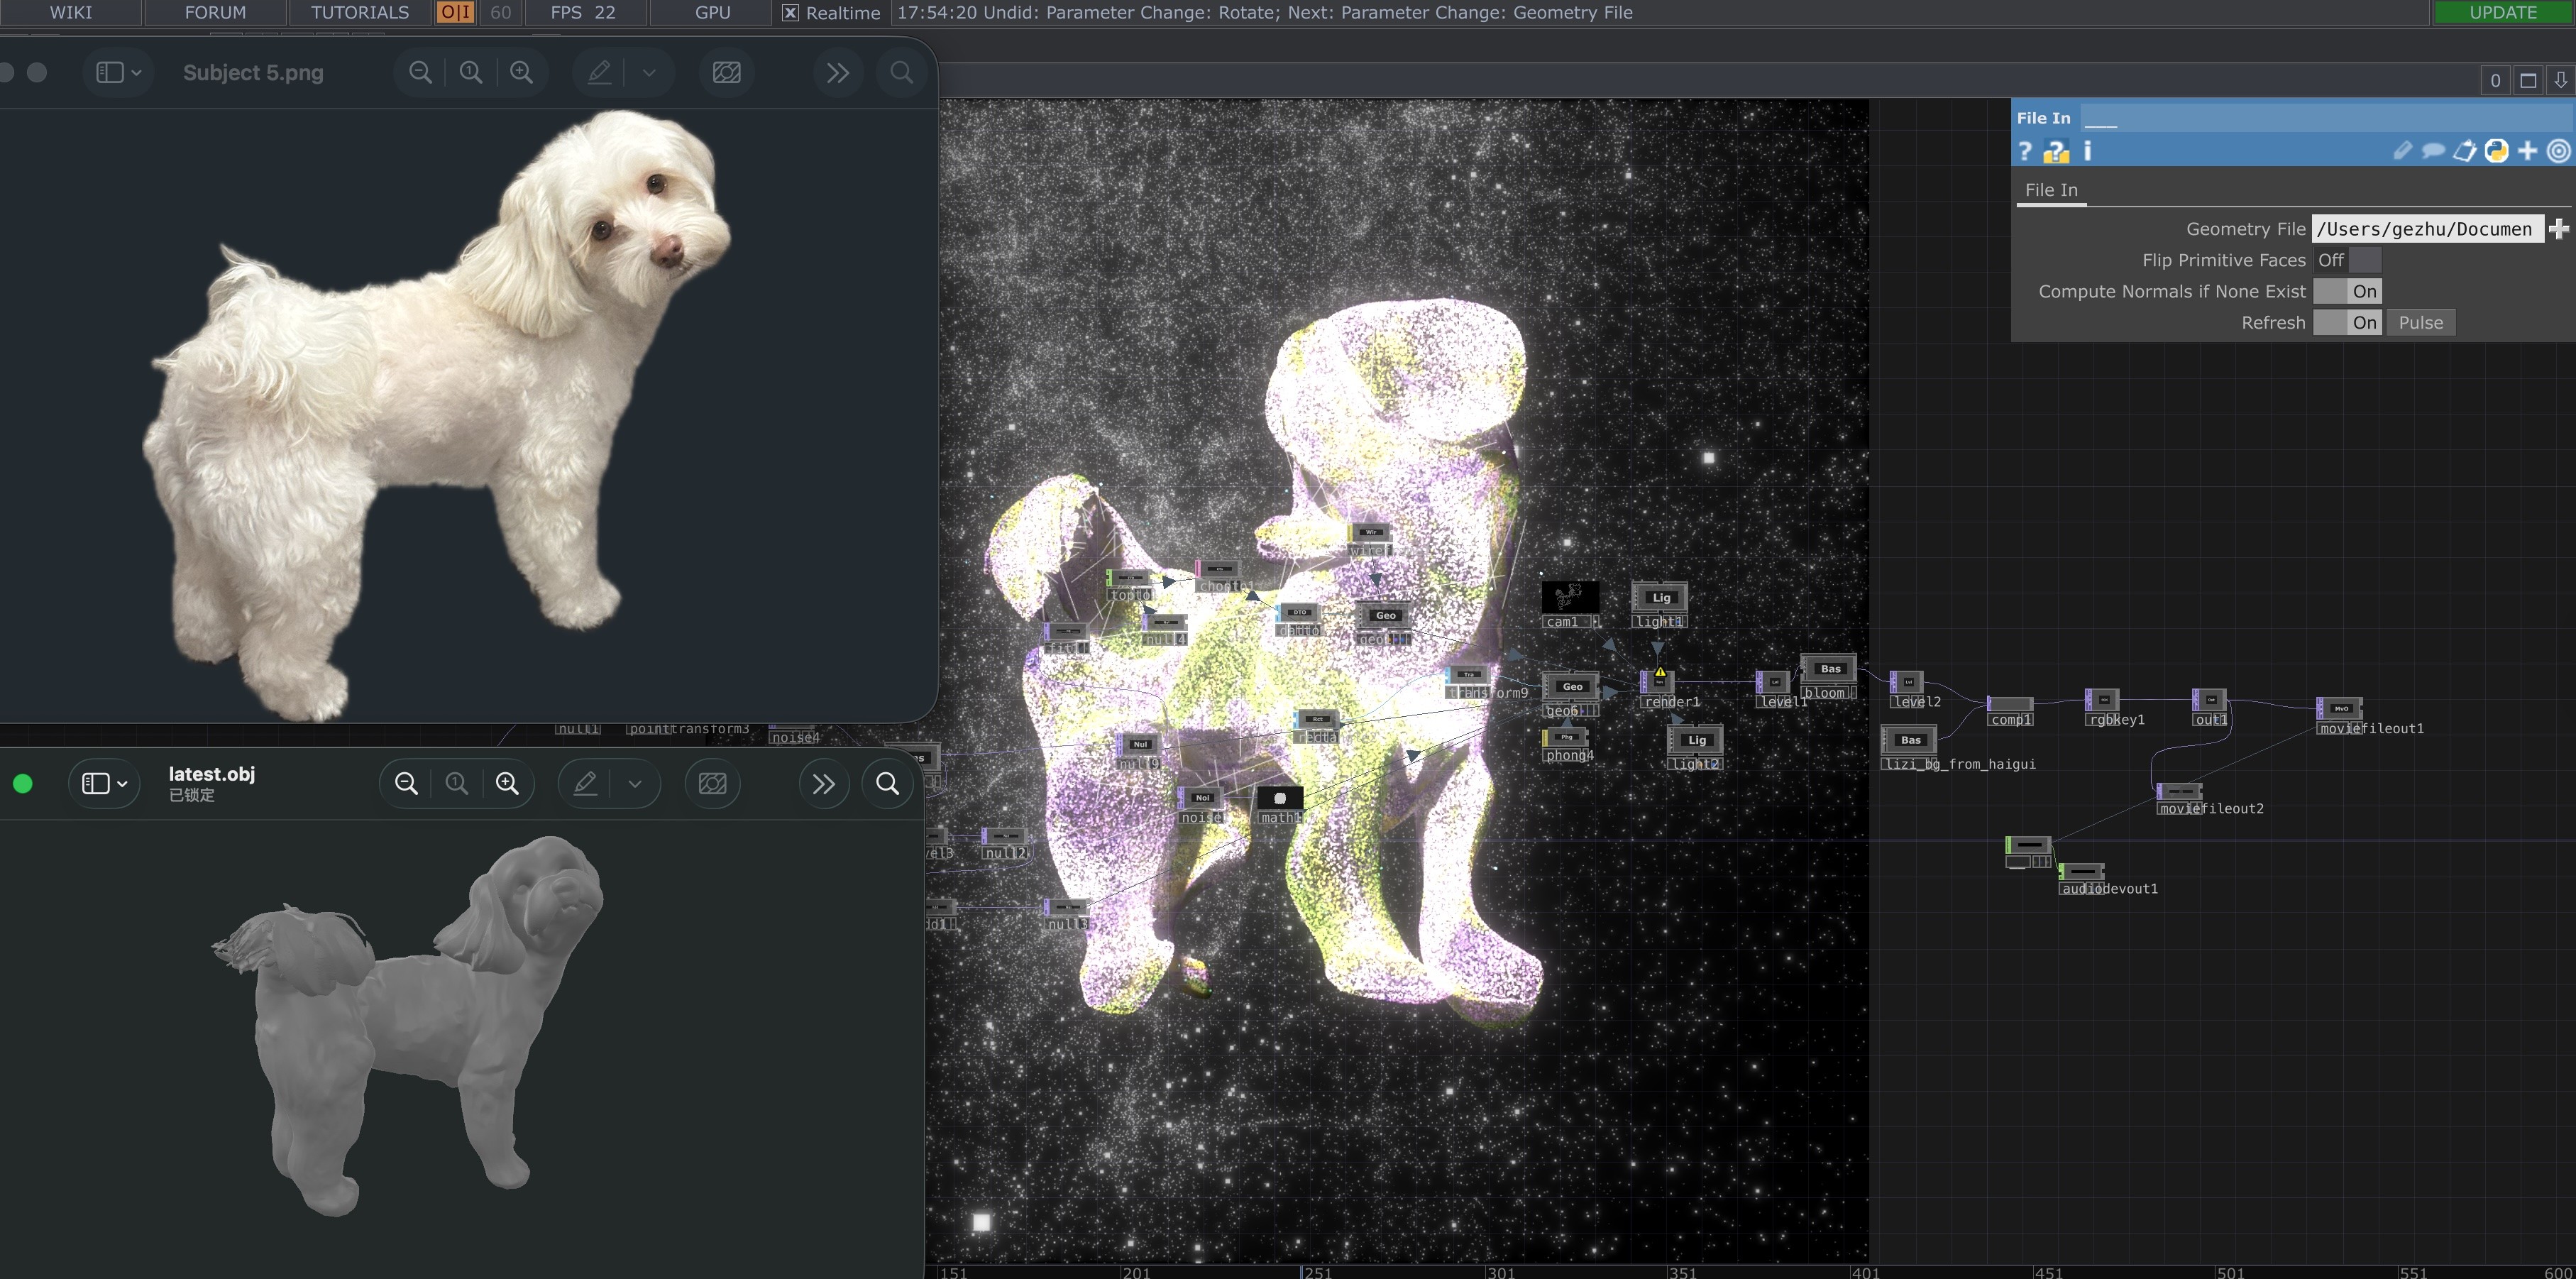Click the plus icon next to Geometry File
Screen dimensions: 2576x1279
(x=2559, y=229)
